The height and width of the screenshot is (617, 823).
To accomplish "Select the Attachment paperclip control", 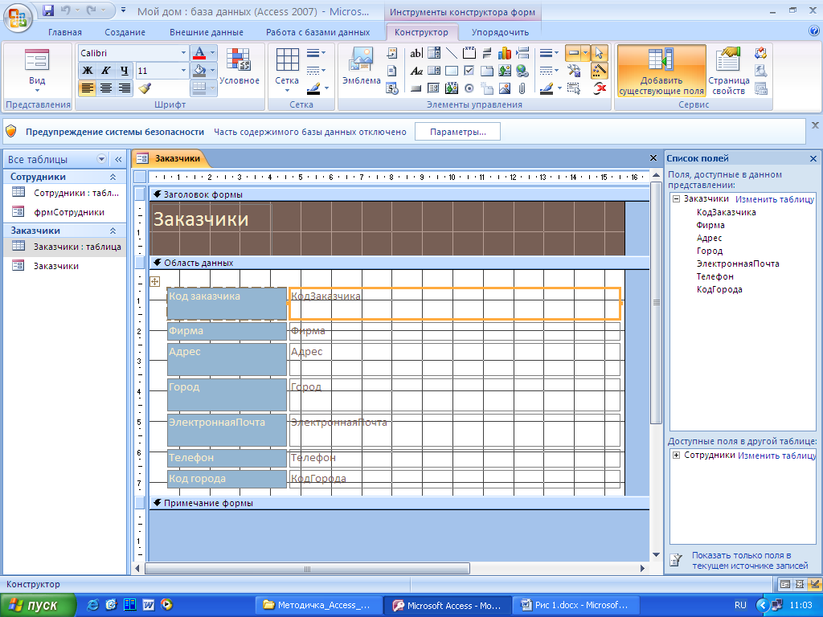I will tap(522, 88).
